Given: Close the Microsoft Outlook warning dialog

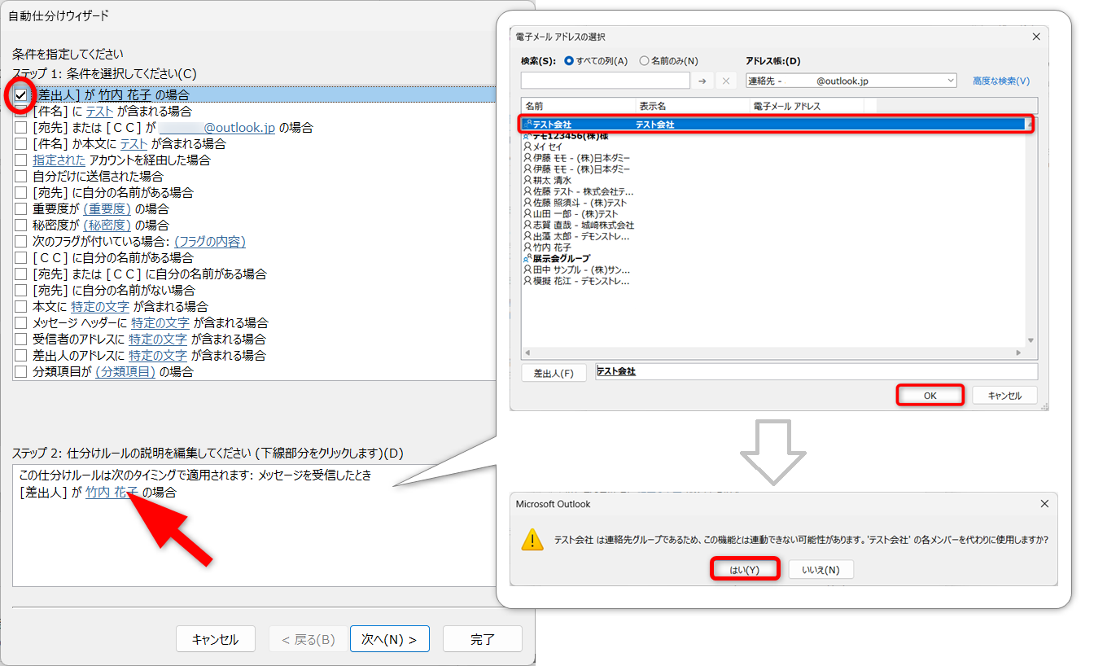Looking at the screenshot, I should [1045, 504].
